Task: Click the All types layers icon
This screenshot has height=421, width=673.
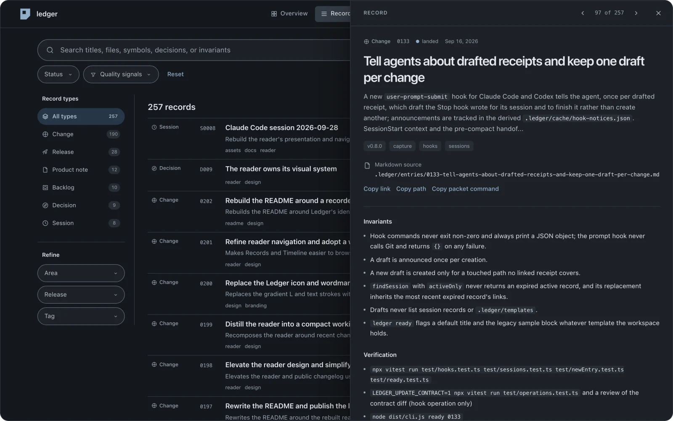Action: tap(45, 116)
